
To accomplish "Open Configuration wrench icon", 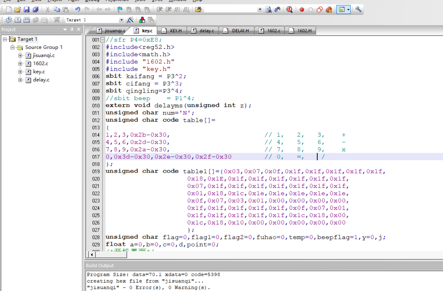I will [358, 10].
